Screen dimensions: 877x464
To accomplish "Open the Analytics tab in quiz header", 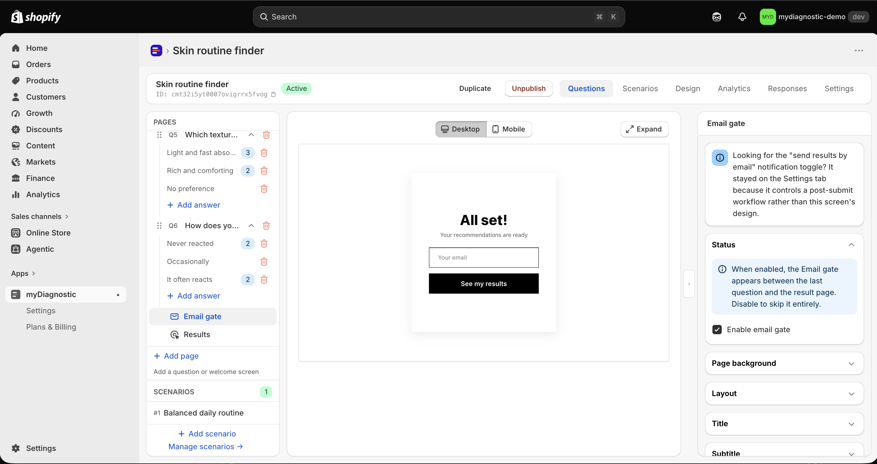I will tap(734, 88).
